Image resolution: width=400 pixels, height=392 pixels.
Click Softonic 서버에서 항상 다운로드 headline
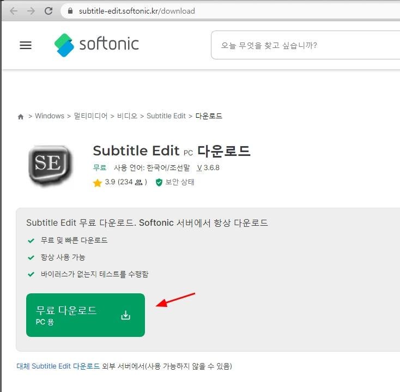coord(204,222)
